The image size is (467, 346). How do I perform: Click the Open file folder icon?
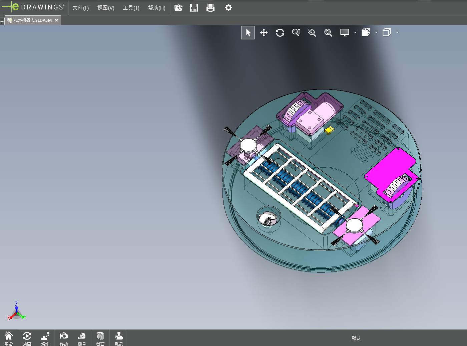[x=178, y=8]
